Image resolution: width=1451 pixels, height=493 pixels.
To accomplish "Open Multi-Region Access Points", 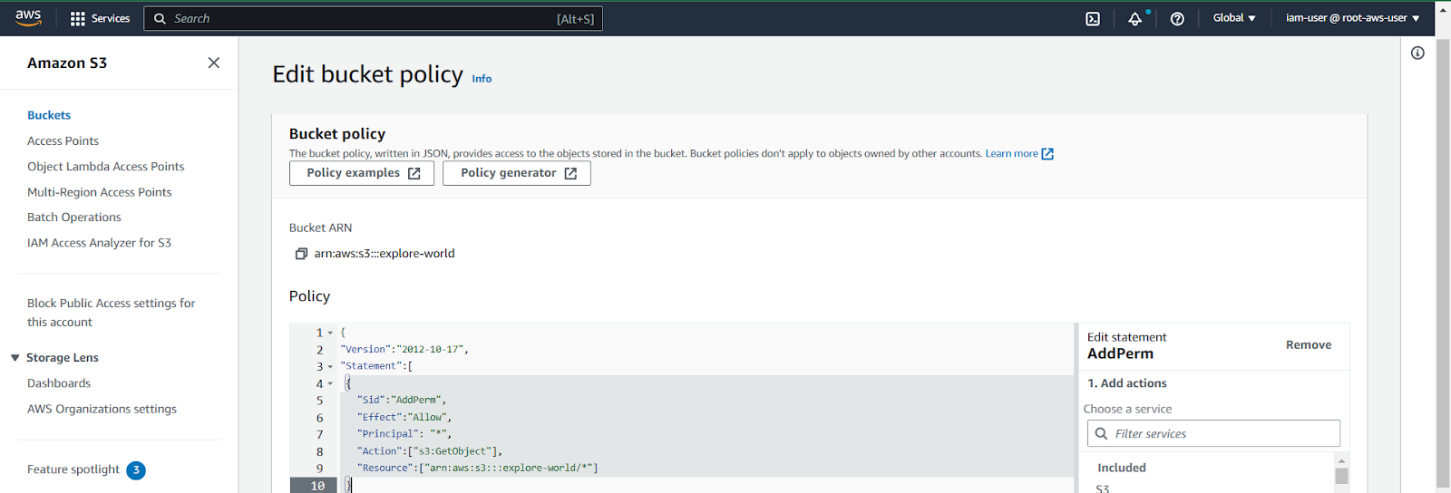I will (99, 192).
